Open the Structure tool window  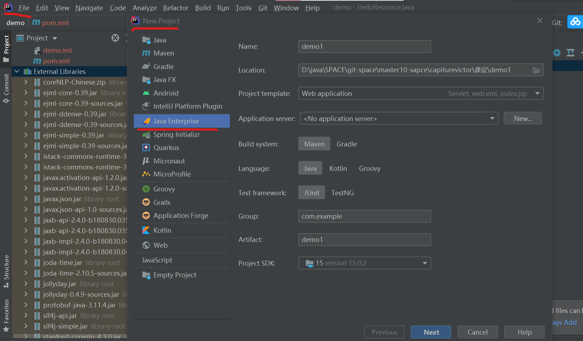pos(6,271)
